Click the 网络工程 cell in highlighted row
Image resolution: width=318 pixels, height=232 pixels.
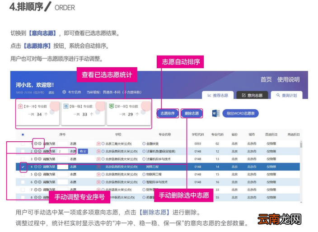pos(152,167)
